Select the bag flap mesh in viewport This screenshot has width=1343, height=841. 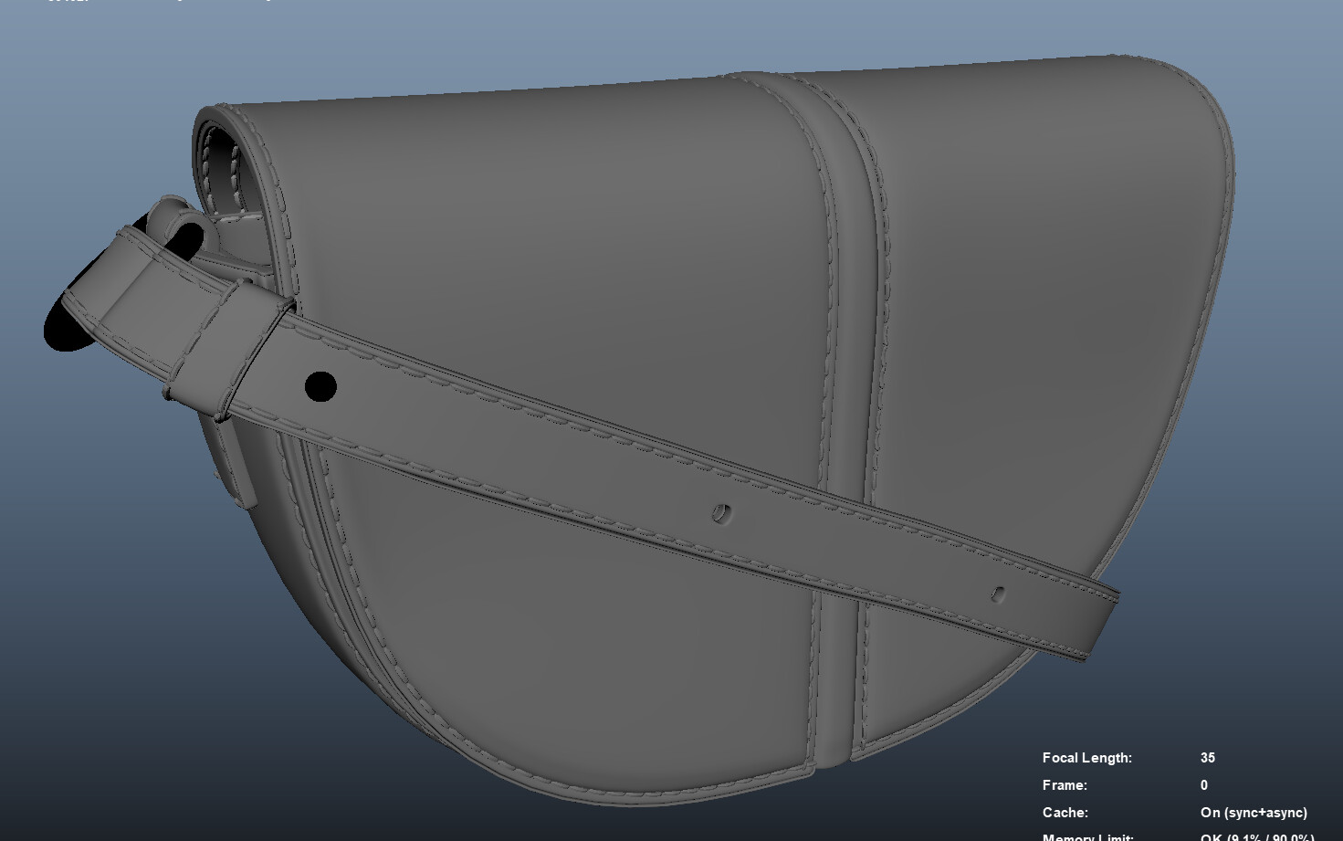pos(584,274)
